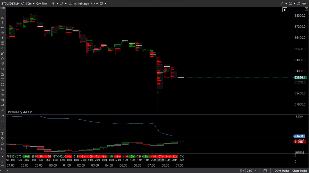
Task: Toggle fullscreen mode via expand icon
Action: [299, 3]
